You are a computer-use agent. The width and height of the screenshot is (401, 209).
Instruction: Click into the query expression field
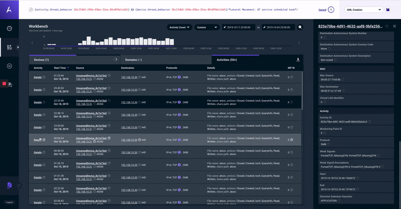tap(166, 10)
